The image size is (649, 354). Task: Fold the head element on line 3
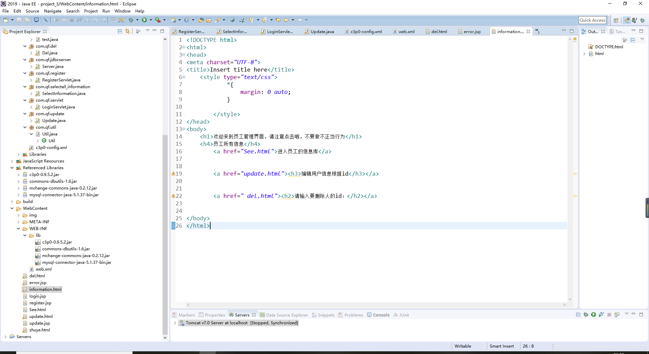(184, 55)
